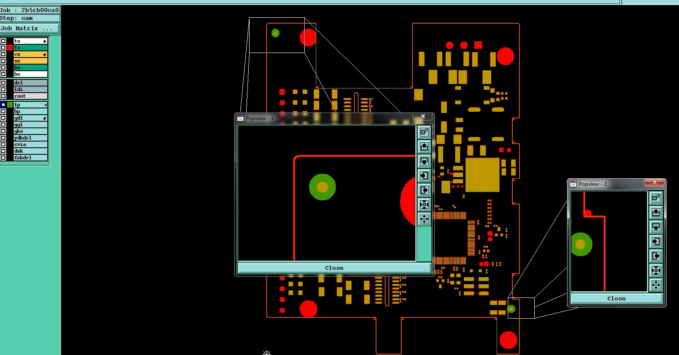Select layer name 'rout'
This screenshot has height=355, width=679.
31,96
